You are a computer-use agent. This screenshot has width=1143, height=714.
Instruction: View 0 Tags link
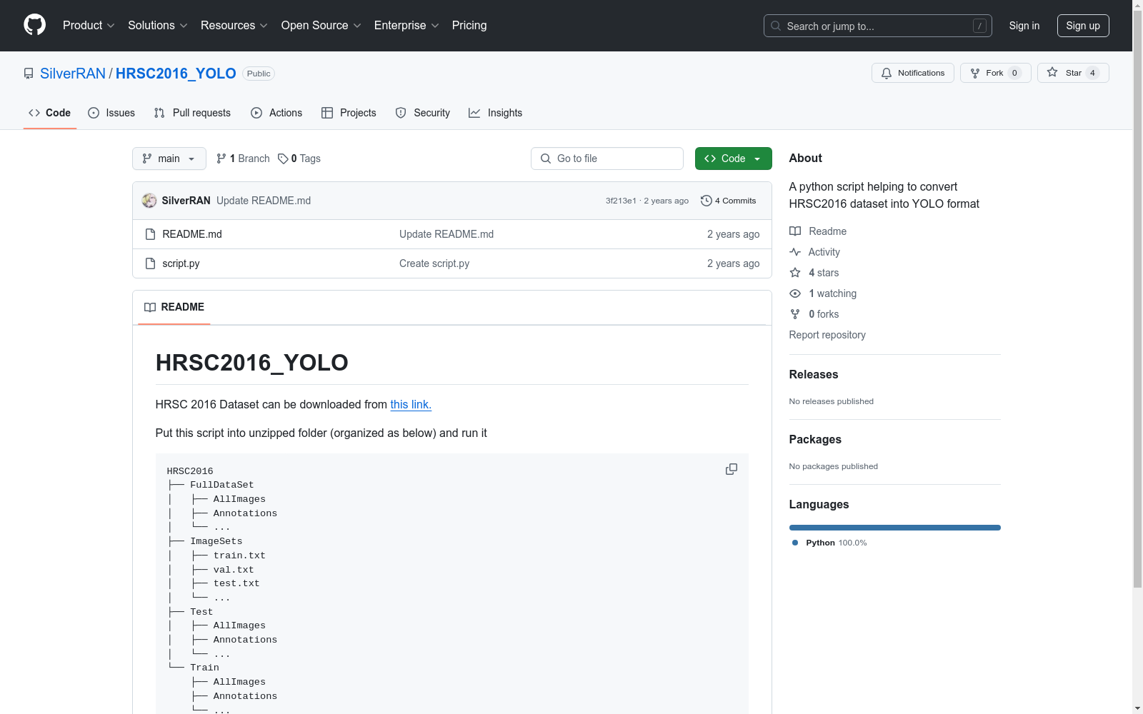point(299,159)
